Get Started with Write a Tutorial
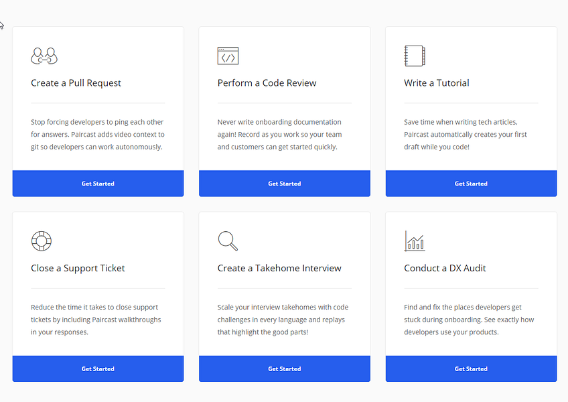This screenshot has width=568, height=402. pyautogui.click(x=471, y=184)
